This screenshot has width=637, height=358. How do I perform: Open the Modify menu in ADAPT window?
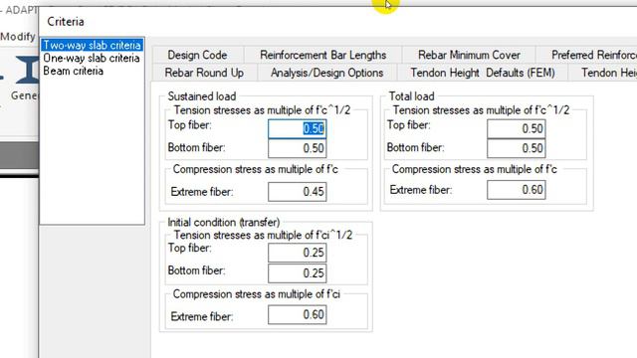(18, 37)
